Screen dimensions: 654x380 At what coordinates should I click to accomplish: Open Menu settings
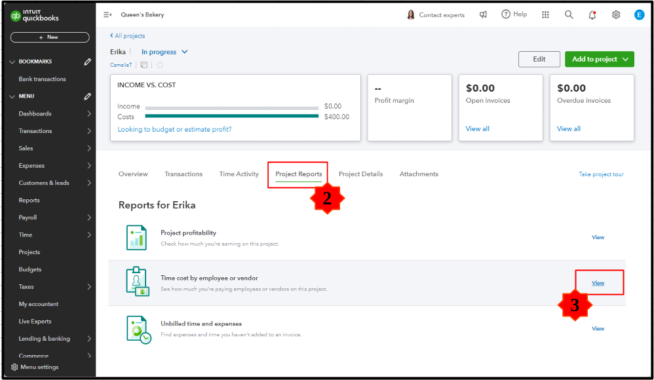35,367
